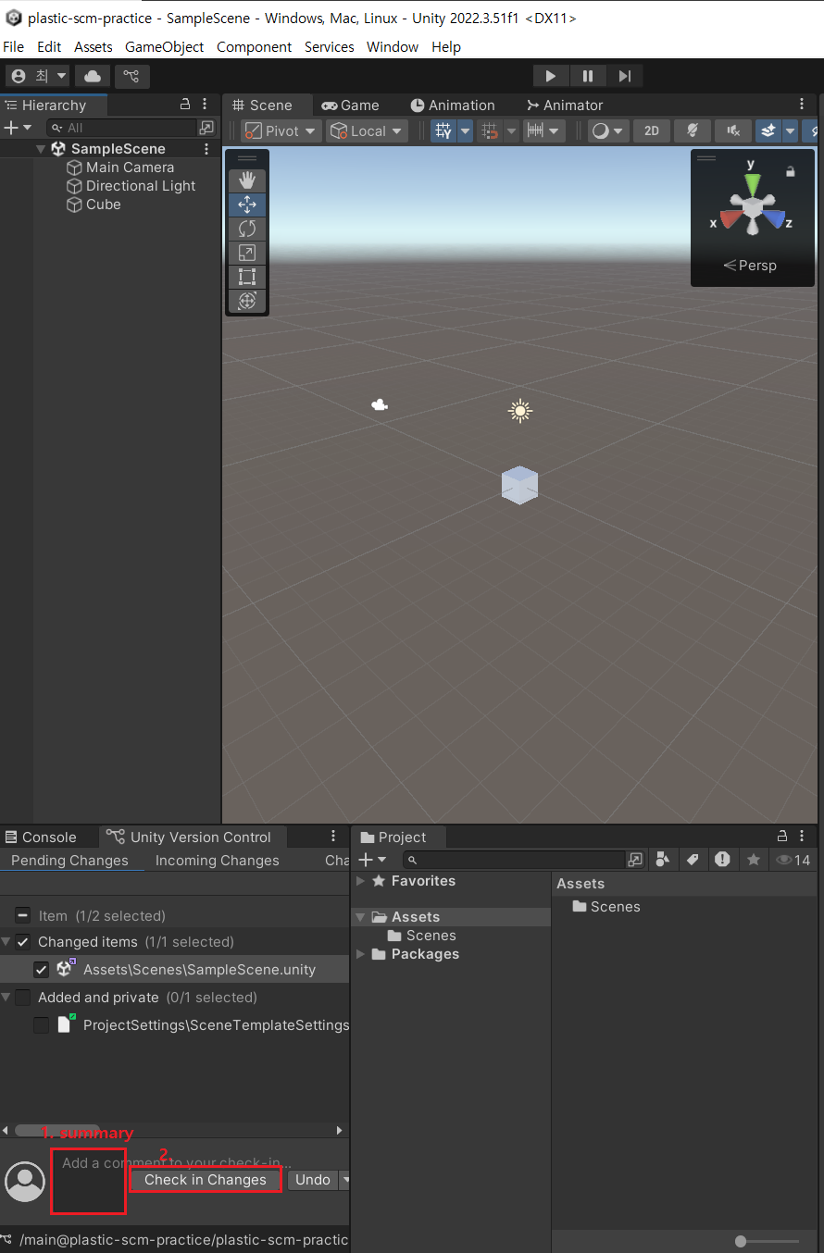Open Hierarchy panel three-dot menu

click(206, 105)
